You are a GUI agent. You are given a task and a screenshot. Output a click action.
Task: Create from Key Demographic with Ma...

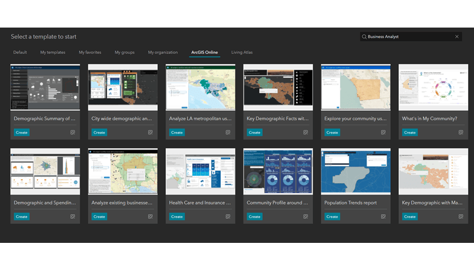410,216
